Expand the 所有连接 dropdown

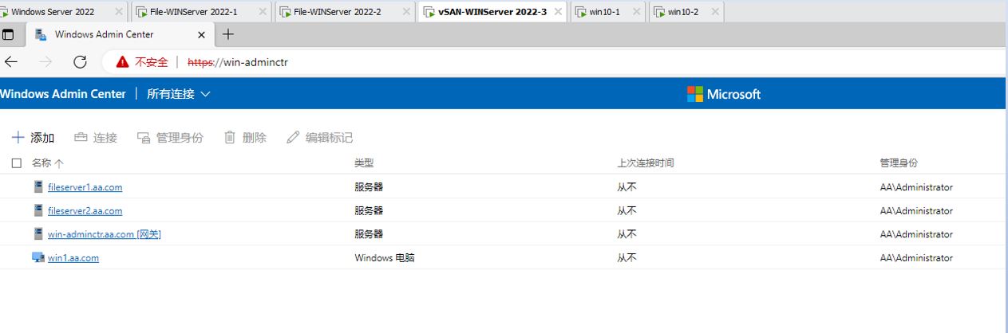click(179, 94)
